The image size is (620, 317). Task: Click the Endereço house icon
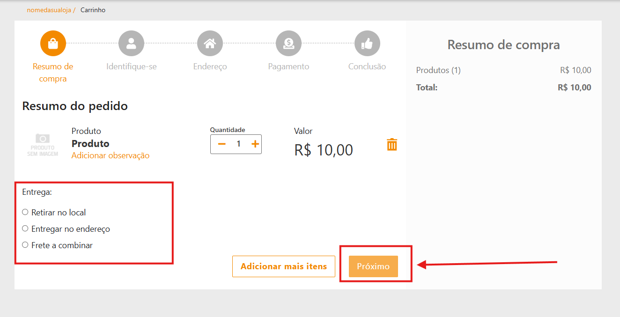(210, 43)
